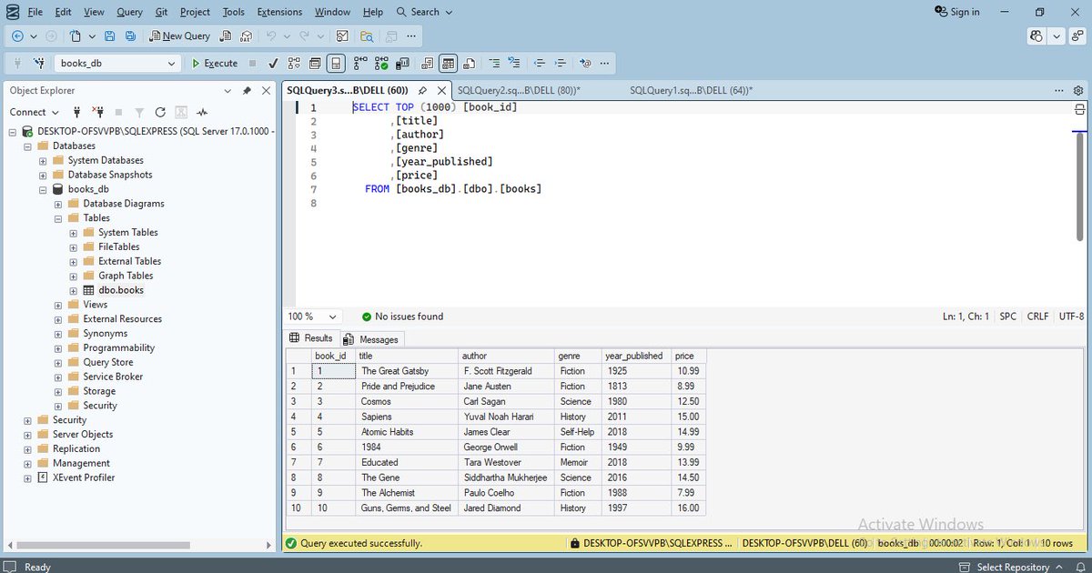Image resolution: width=1092 pixels, height=573 pixels.
Task: Switch to the Messages tab
Action: point(372,339)
